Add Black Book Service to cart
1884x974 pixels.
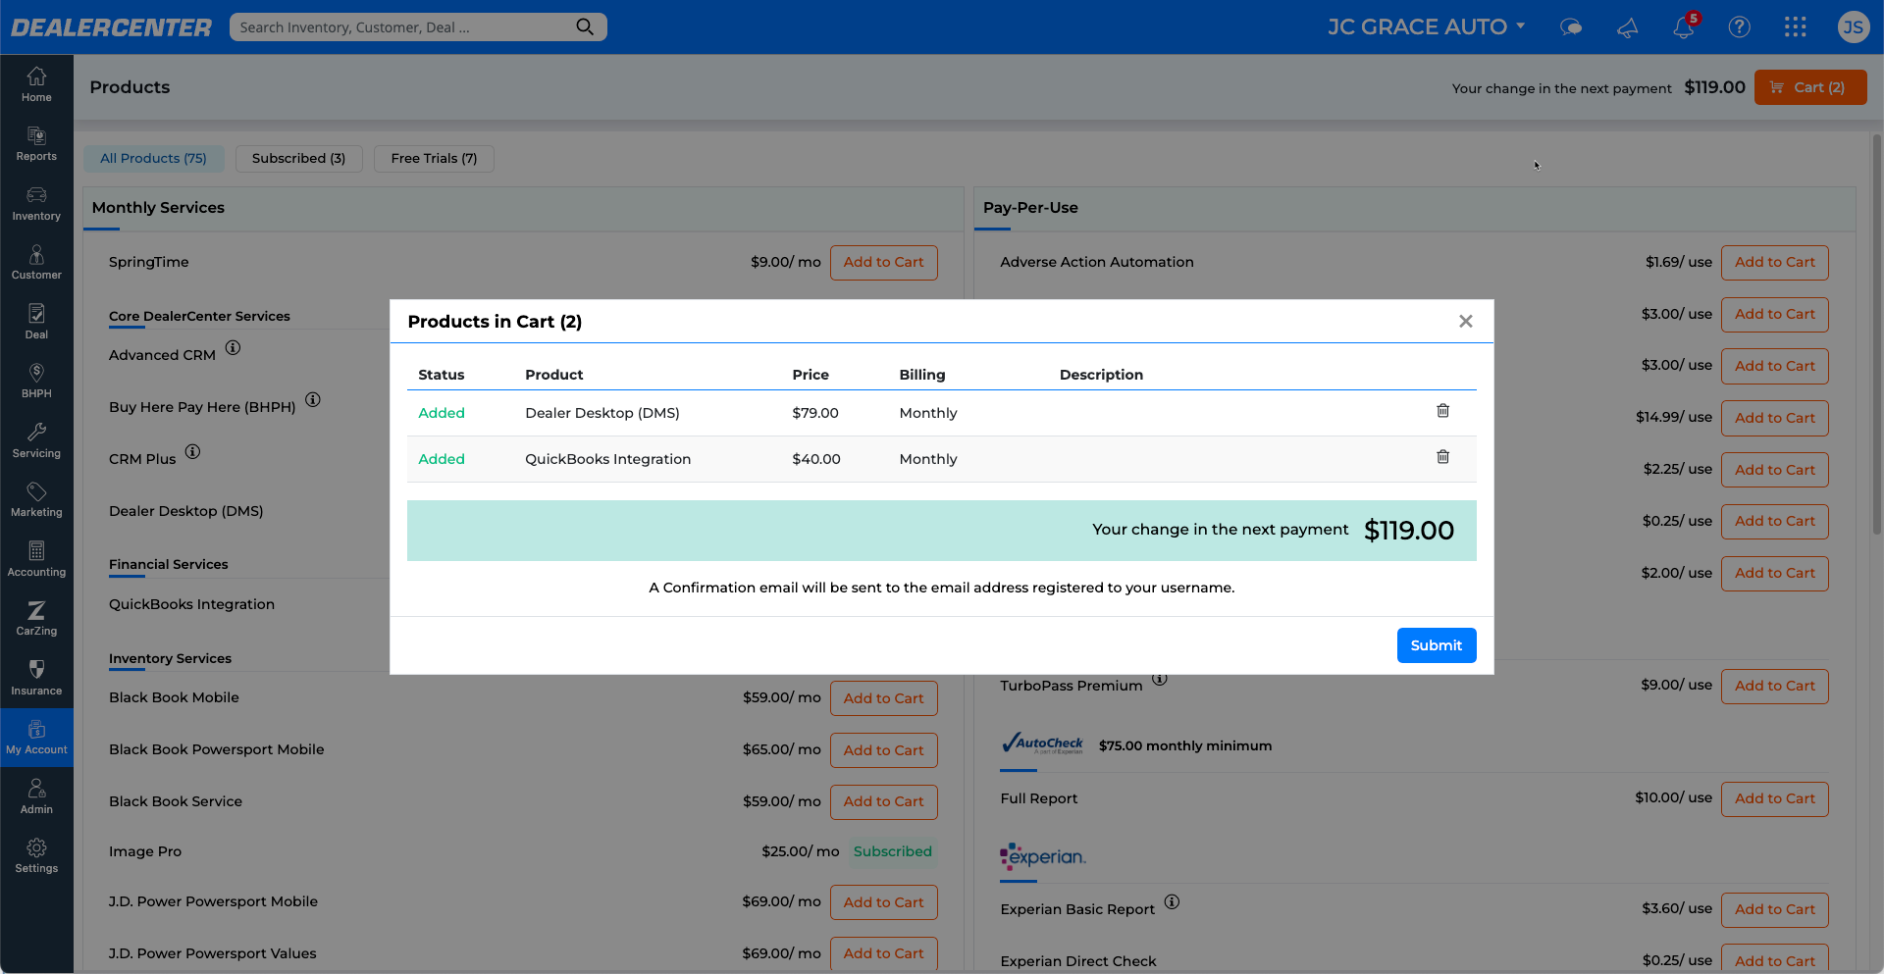(x=883, y=801)
